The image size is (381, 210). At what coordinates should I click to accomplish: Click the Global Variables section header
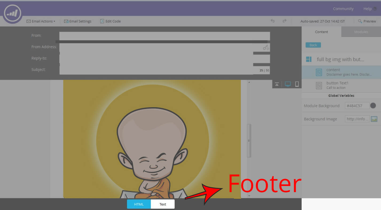click(341, 96)
